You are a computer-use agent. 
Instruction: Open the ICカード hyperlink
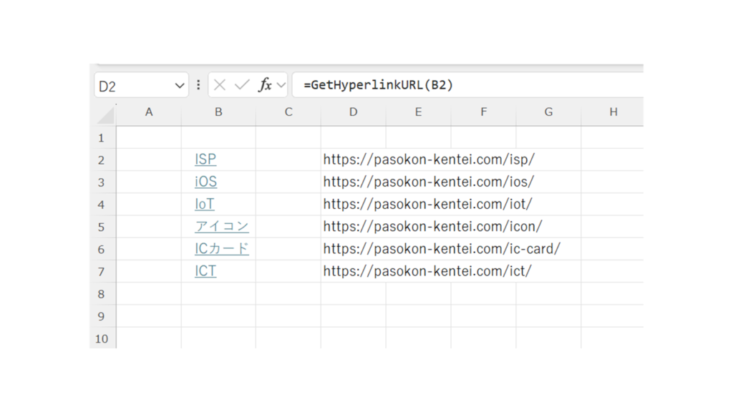click(222, 249)
